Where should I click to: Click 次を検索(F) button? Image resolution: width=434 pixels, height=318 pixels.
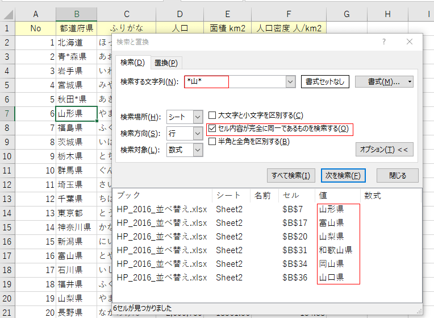343,175
